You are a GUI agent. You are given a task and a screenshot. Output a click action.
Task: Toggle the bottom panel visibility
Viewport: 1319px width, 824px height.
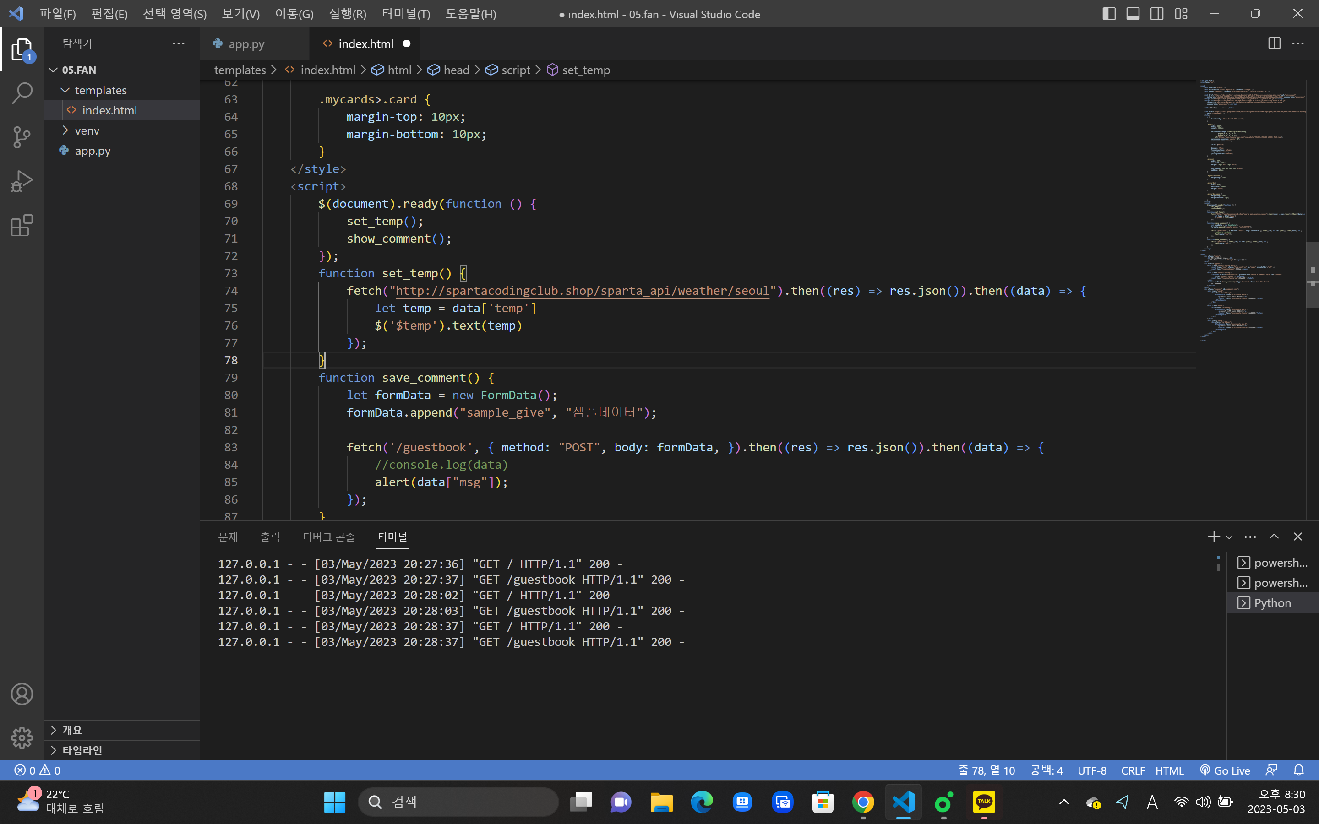1133,14
